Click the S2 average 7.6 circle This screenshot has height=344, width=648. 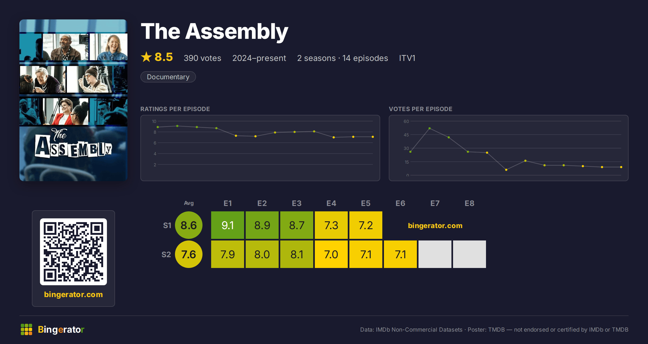click(189, 254)
